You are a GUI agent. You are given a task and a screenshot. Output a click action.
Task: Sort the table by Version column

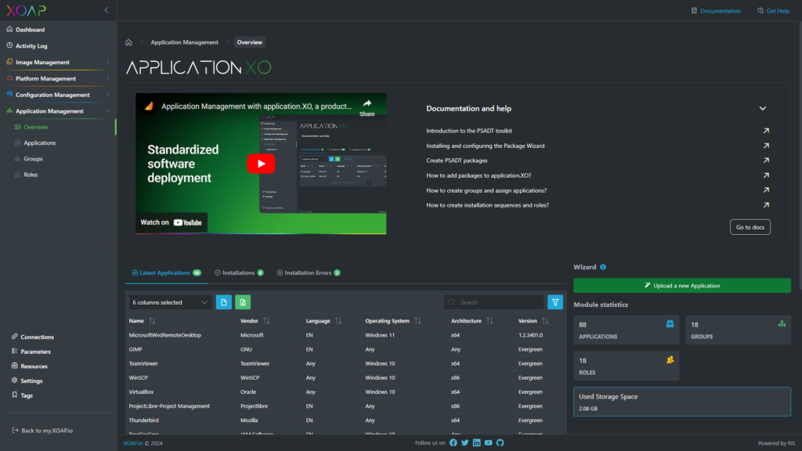pos(545,321)
